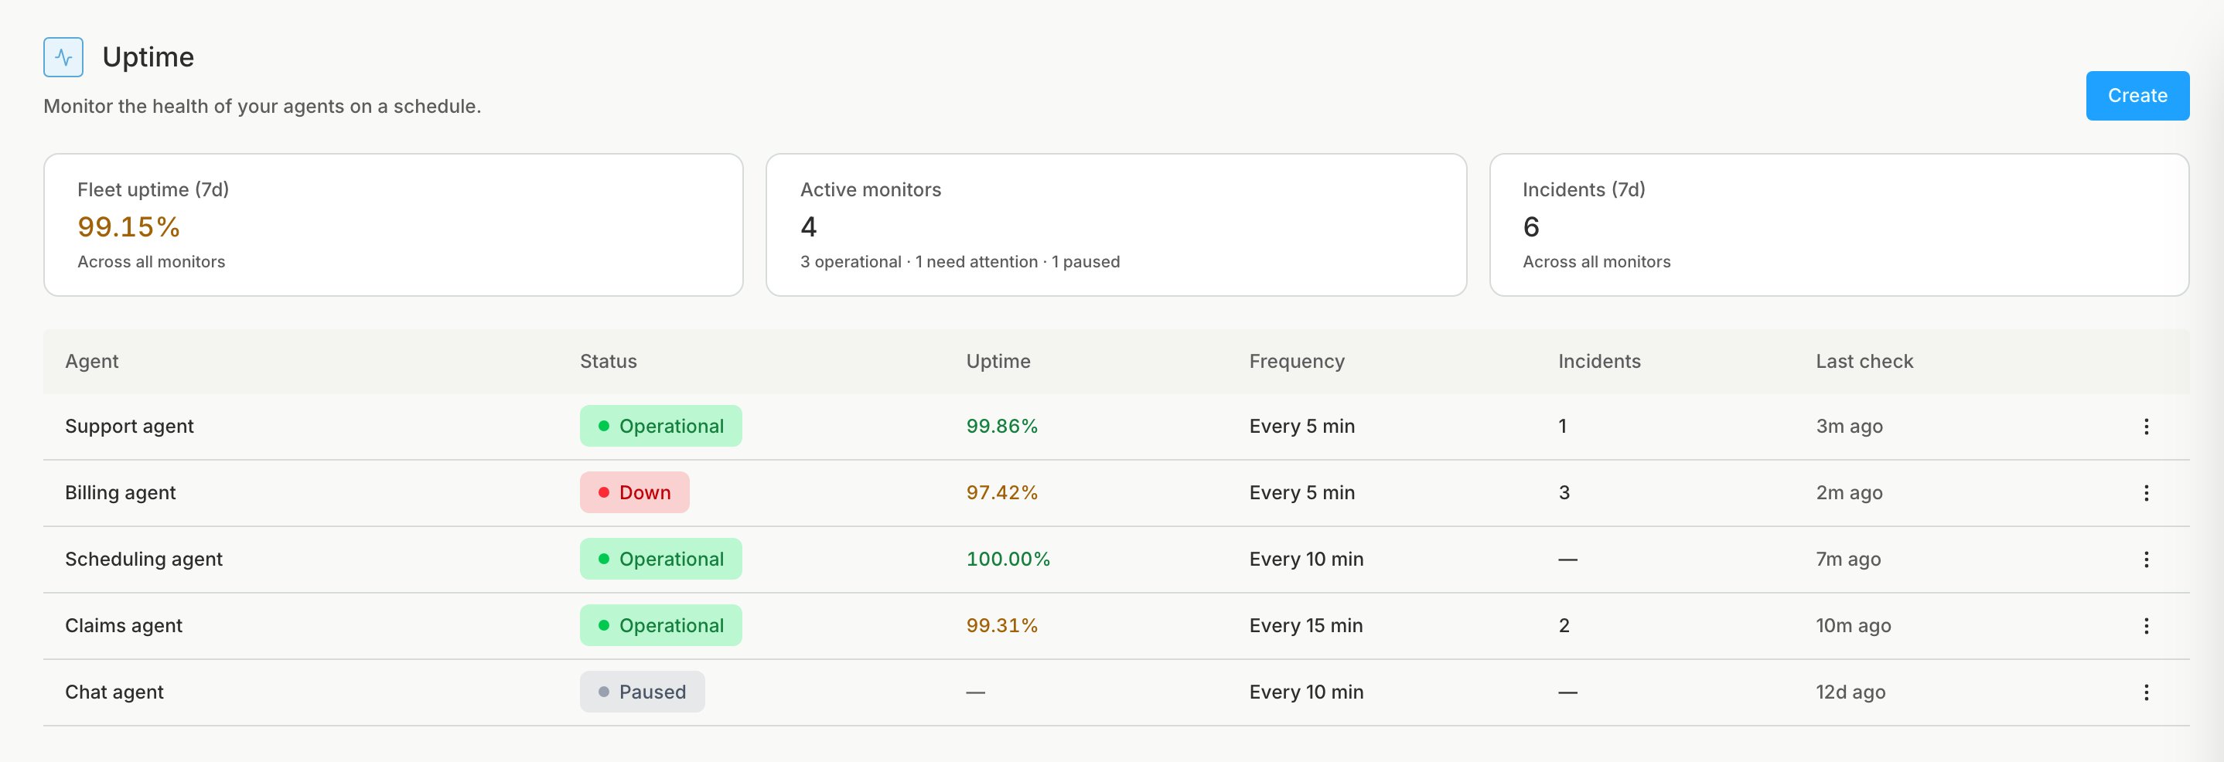Open the Support agent row options menu
Screen dimensions: 2224x762
2145,427
